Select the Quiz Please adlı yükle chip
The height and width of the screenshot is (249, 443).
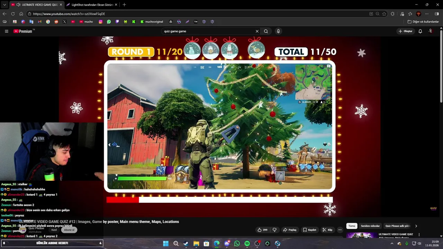(398, 226)
